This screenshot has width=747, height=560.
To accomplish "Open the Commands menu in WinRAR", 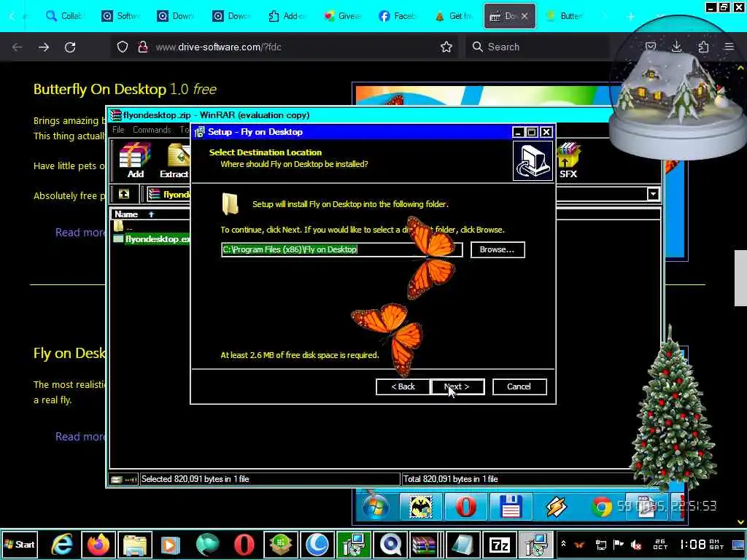I will coord(152,130).
